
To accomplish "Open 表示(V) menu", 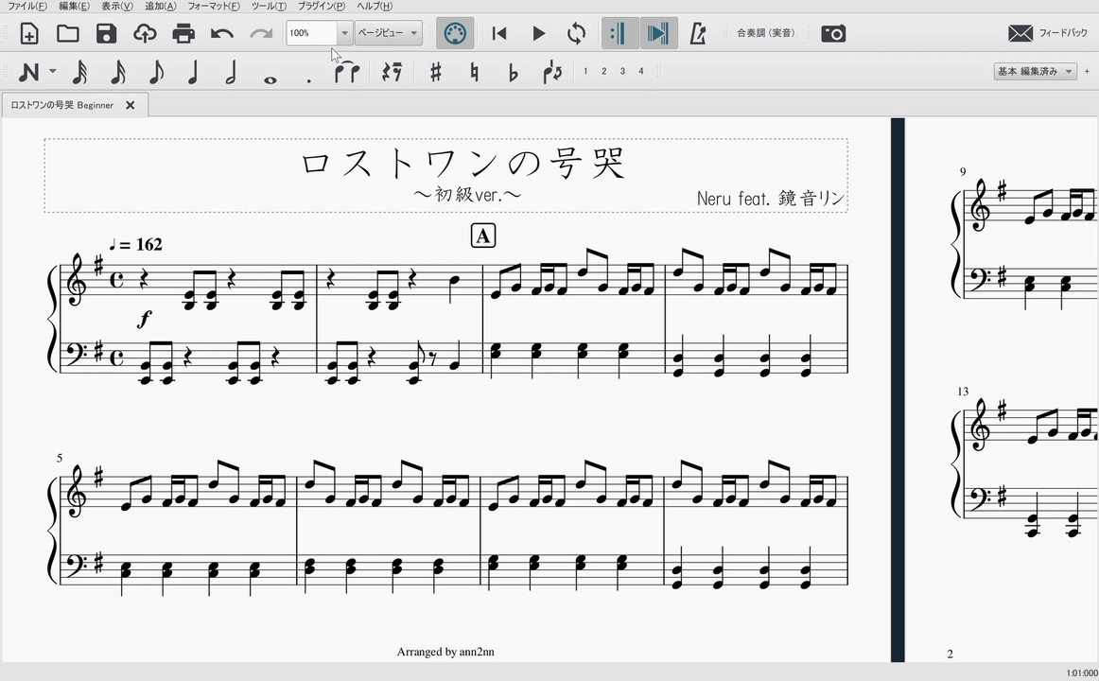I will 117,6.
